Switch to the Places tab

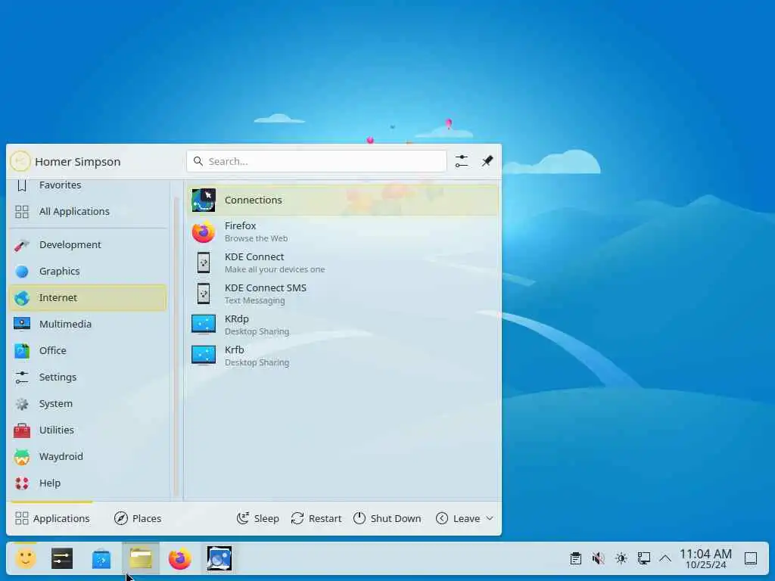pyautogui.click(x=138, y=518)
